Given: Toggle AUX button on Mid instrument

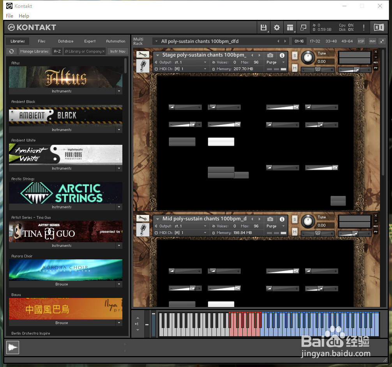Looking at the screenshot, I should 376,226.
